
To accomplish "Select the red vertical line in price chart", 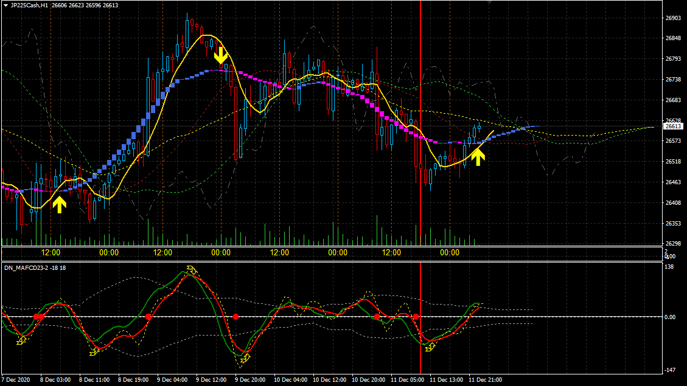I will point(420,123).
